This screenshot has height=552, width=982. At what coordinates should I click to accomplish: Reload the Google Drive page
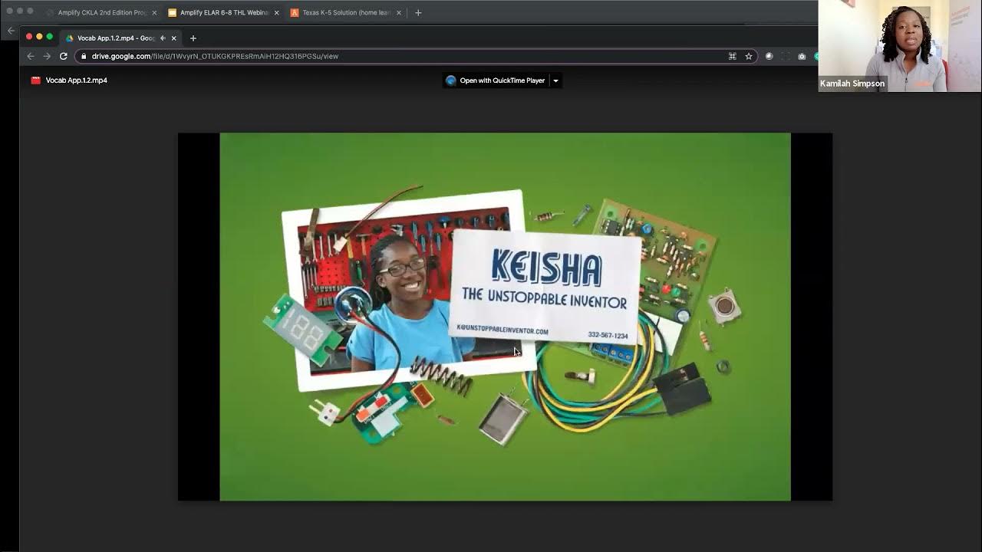[64, 56]
